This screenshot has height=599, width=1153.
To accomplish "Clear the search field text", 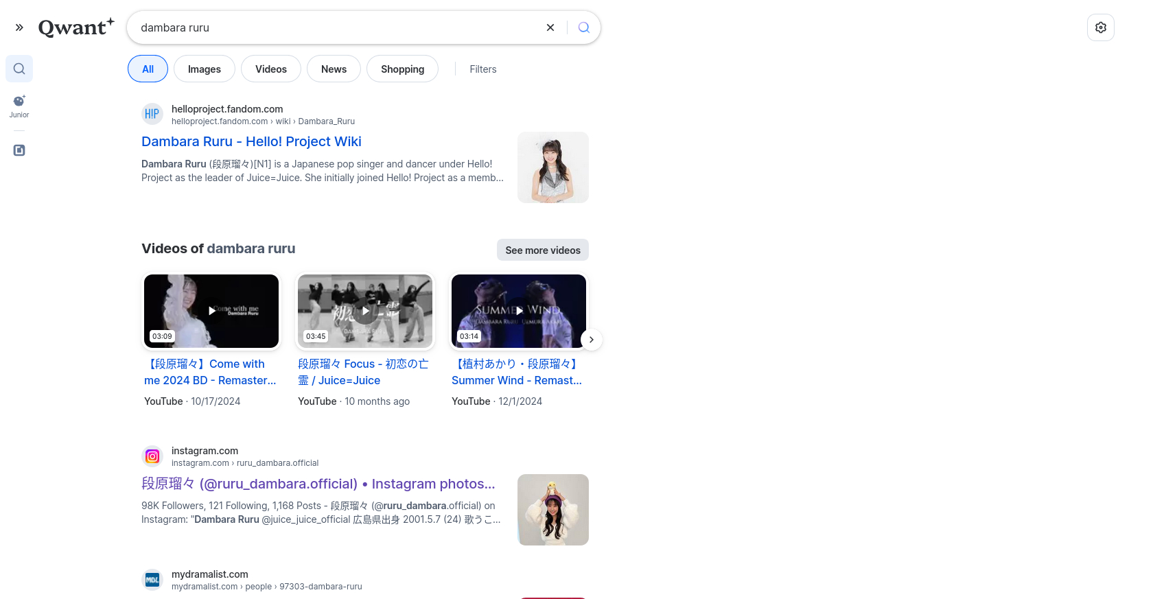I will click(550, 27).
